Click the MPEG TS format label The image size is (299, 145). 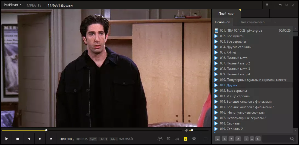tap(34, 5)
